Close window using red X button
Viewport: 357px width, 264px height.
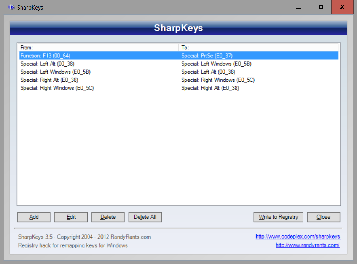pos(343,7)
